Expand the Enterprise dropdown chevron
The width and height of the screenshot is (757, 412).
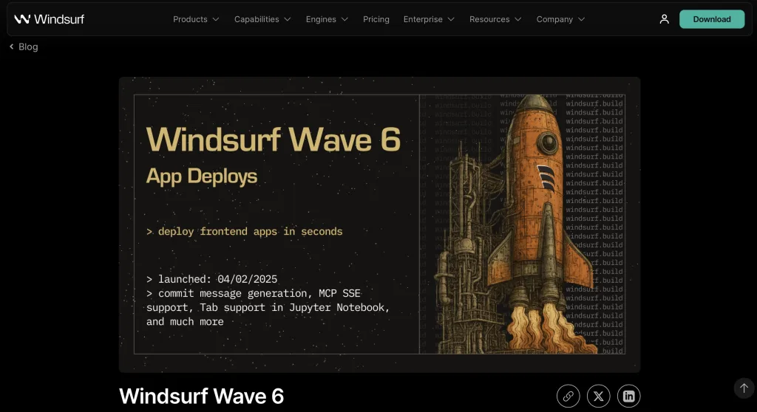pyautogui.click(x=451, y=19)
